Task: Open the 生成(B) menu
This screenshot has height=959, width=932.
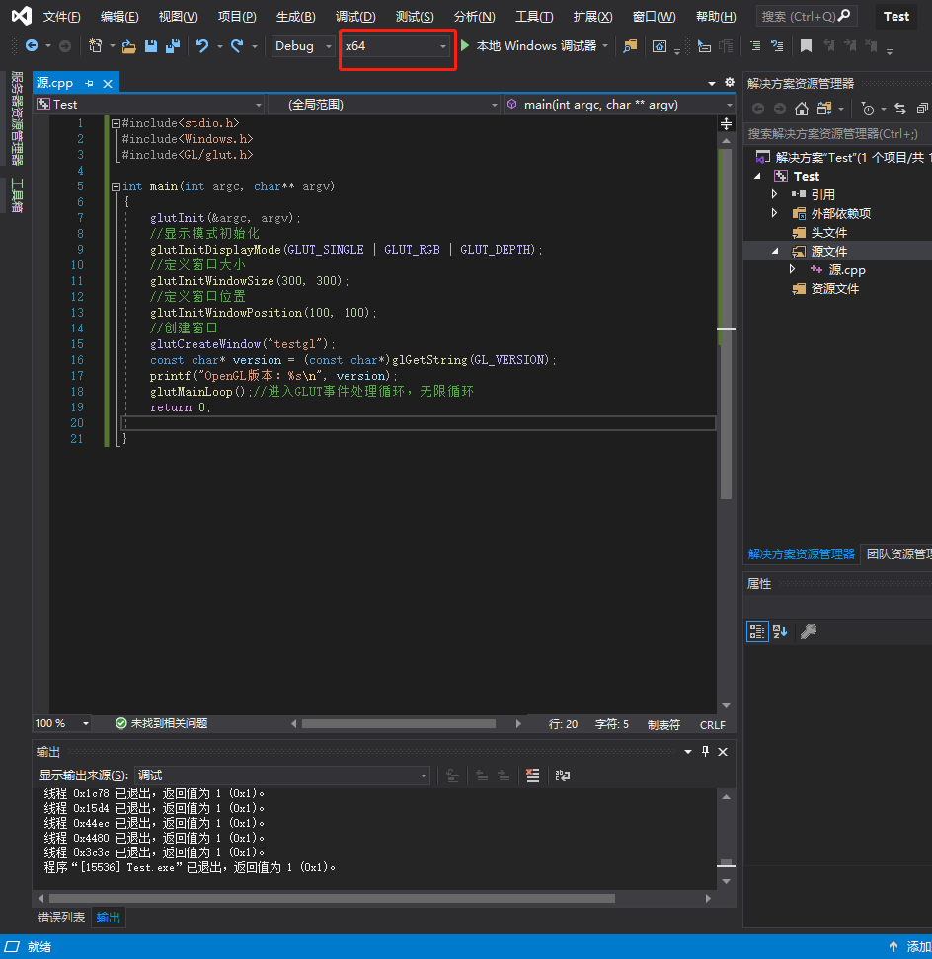Action: click(x=295, y=17)
